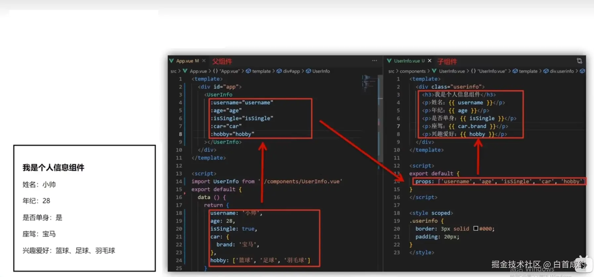
Task: Open the div.userinfo breadcrumb segment
Action: pyautogui.click(x=562, y=71)
